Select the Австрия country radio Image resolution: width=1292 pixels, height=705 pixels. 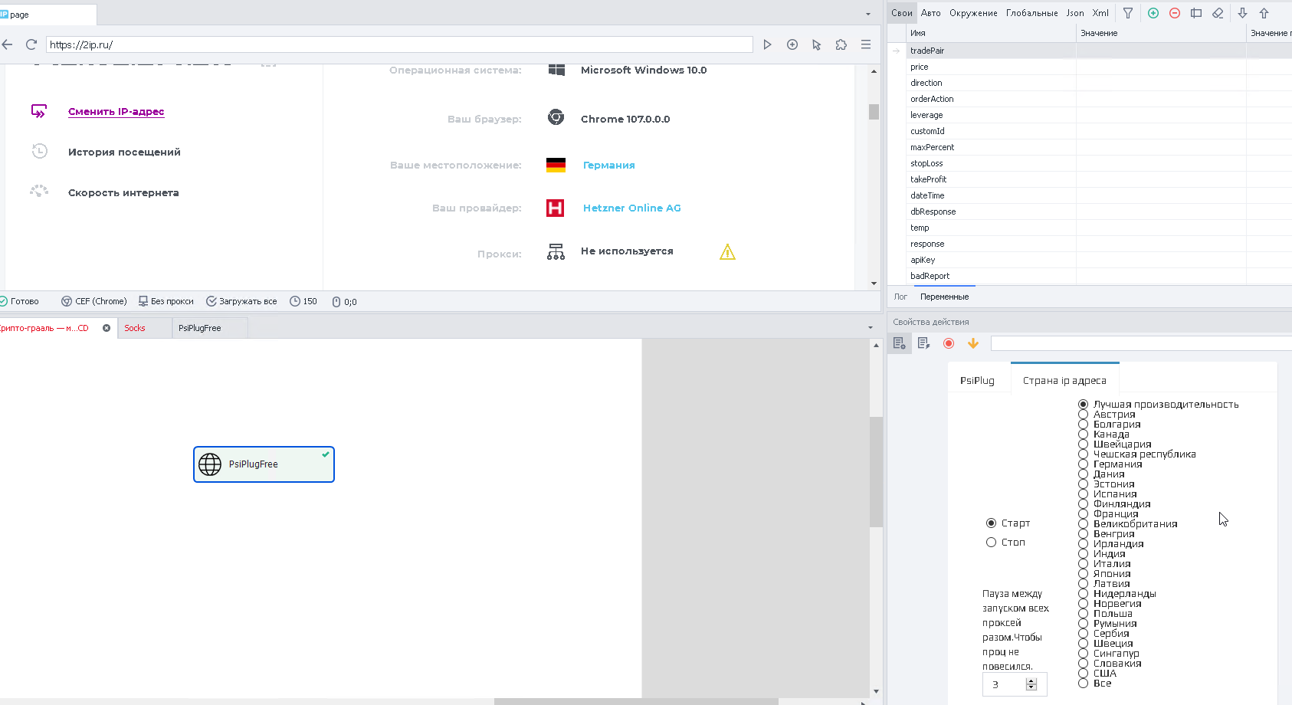1083,414
